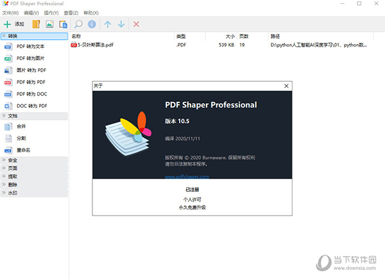Screen dimensions: 385x279
Task: Click the 编译 2020/11/11 text
Action: [x=182, y=139]
